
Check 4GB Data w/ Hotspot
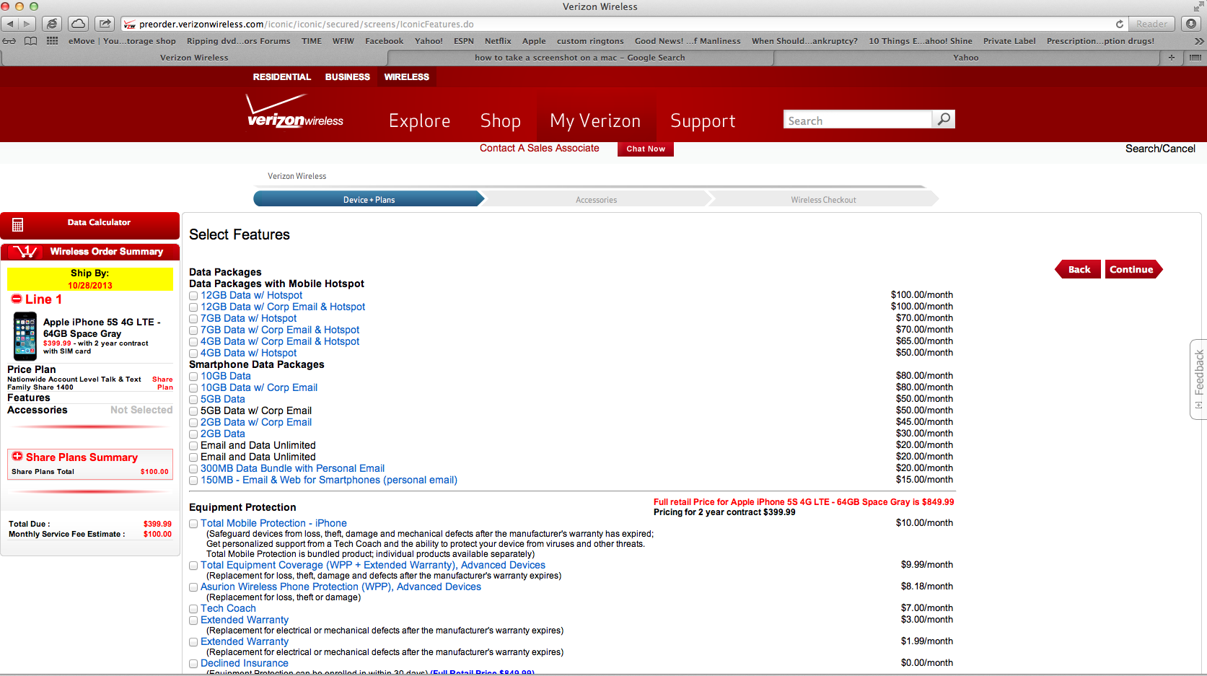[193, 354]
